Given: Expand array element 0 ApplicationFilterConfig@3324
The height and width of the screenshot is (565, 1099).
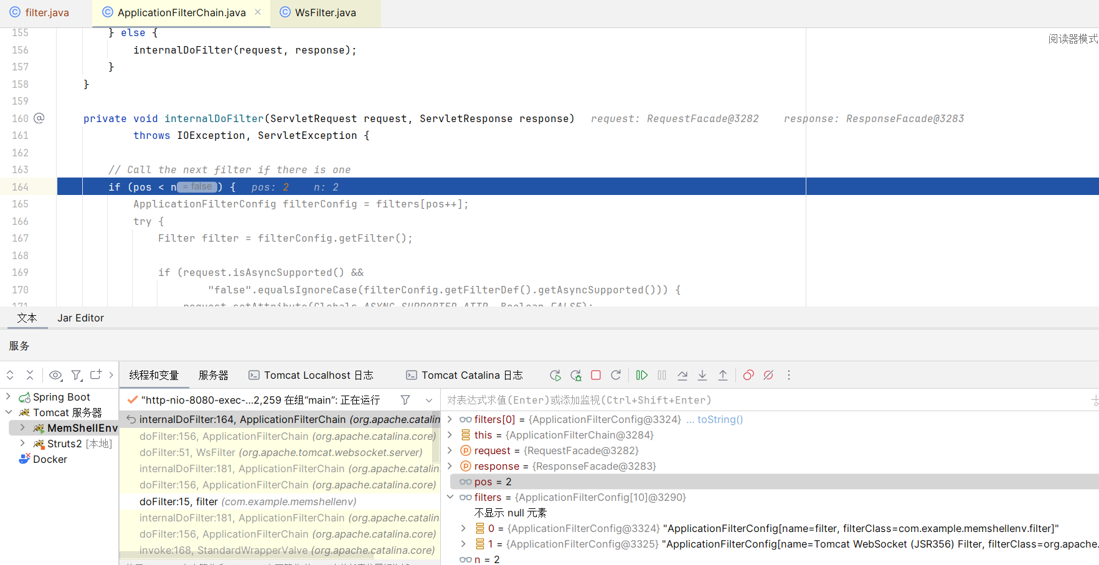Looking at the screenshot, I should point(463,528).
